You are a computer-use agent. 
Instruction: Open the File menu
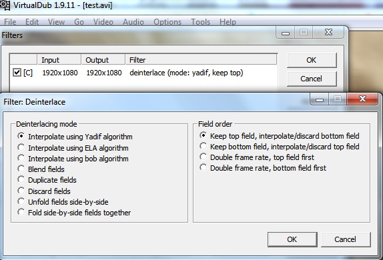coord(10,22)
